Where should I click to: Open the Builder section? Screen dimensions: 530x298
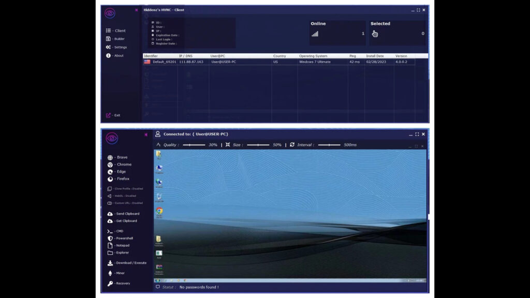115,39
